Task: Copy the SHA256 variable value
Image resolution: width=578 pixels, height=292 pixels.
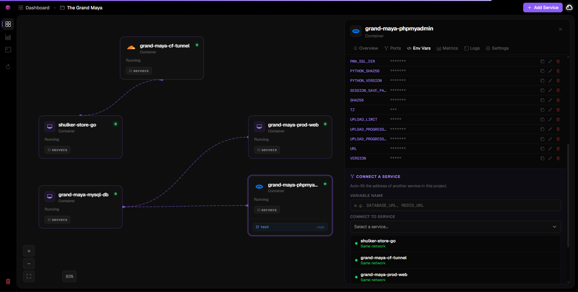Action: (x=542, y=100)
